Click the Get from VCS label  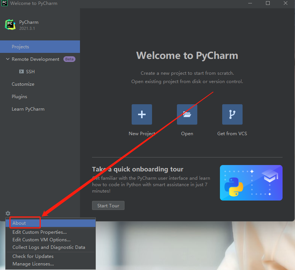pos(232,134)
